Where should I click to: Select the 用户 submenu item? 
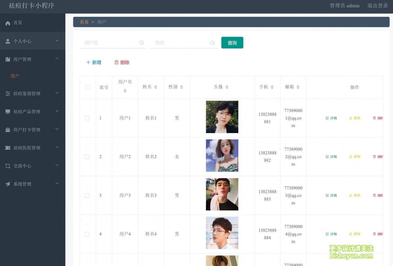tap(15, 76)
